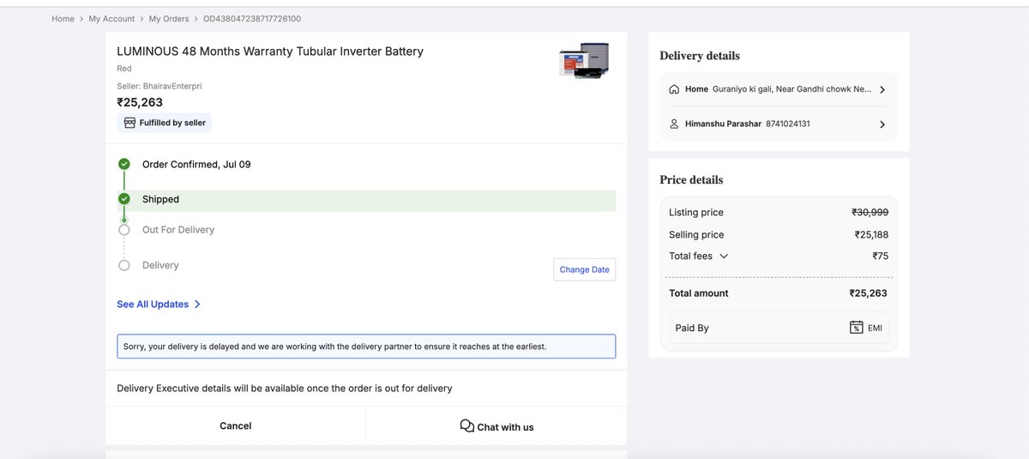Select Listing price ₹30,999 value
The width and height of the screenshot is (1029, 459).
[870, 212]
